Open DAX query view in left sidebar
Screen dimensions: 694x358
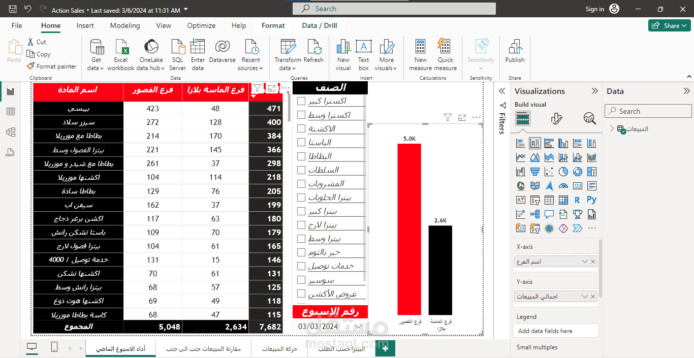tap(11, 152)
